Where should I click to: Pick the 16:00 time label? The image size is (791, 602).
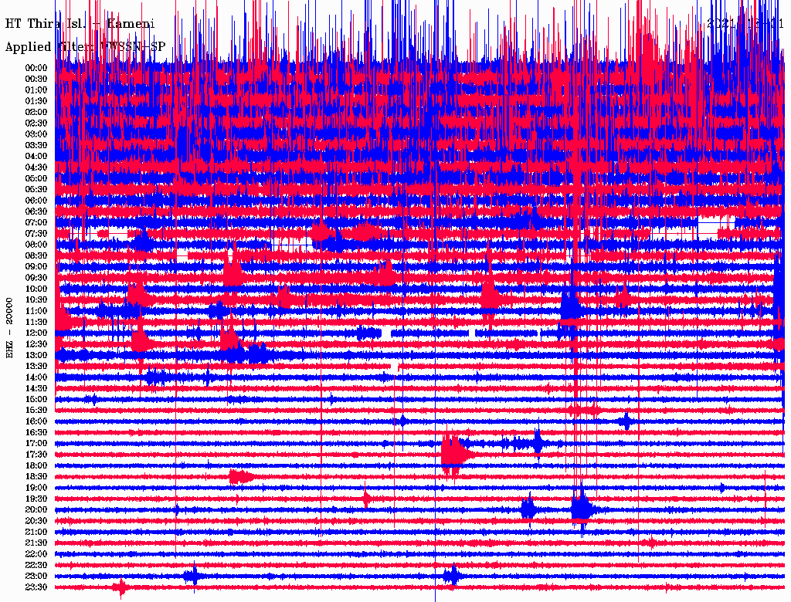tap(36, 421)
